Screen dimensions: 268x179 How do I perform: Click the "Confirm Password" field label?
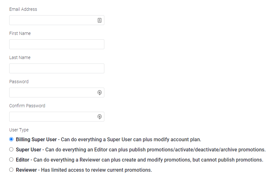27,106
